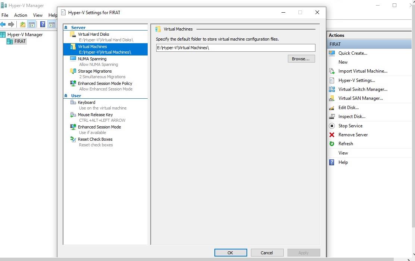Collapse the User section in settings
Viewport: 415px width, 261px height.
(66, 96)
